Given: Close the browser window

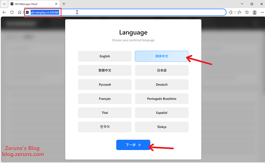Looking at the screenshot, I should tap(262, 4).
